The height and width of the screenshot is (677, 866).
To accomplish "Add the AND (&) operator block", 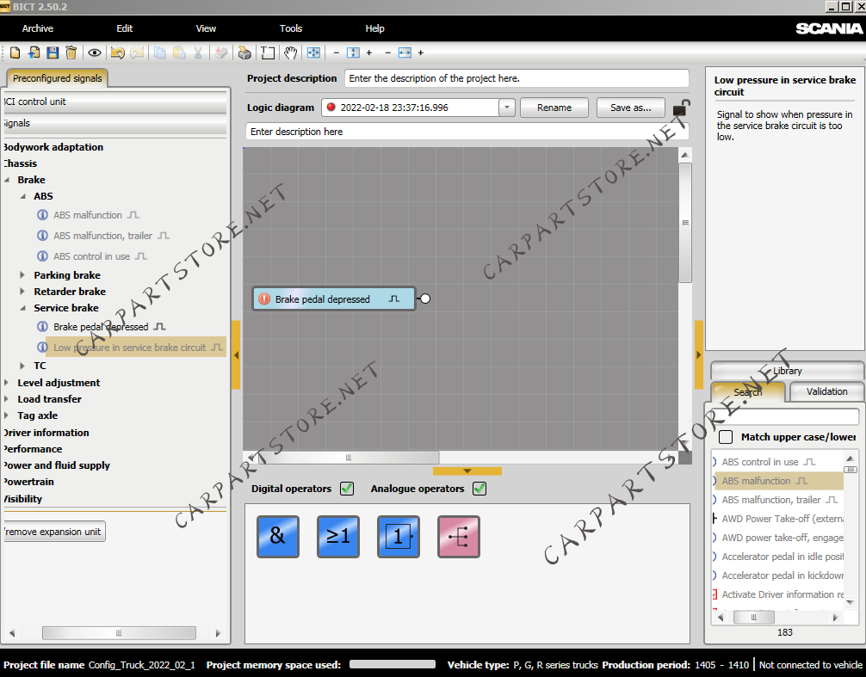I will click(x=277, y=537).
